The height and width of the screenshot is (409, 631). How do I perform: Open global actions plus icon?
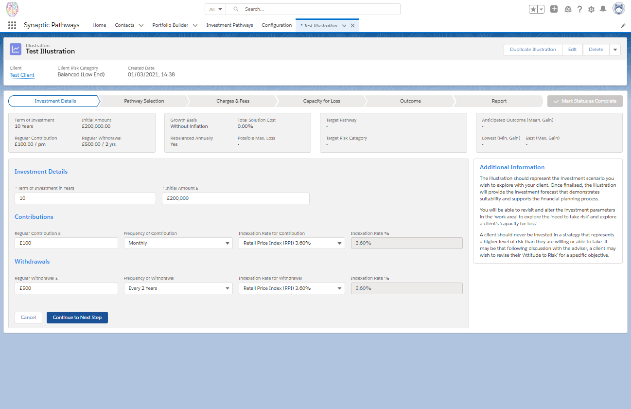(554, 9)
